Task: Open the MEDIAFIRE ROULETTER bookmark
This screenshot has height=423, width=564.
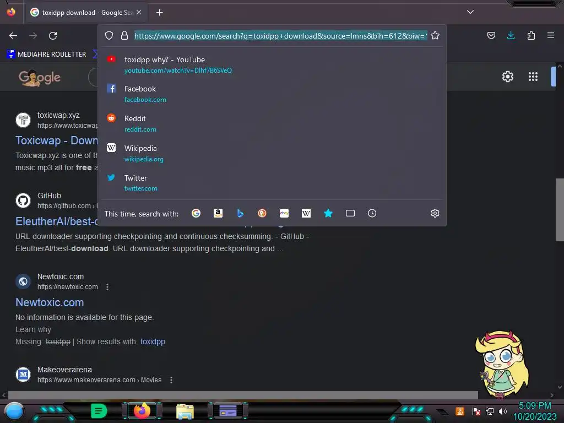Action: [x=46, y=55]
